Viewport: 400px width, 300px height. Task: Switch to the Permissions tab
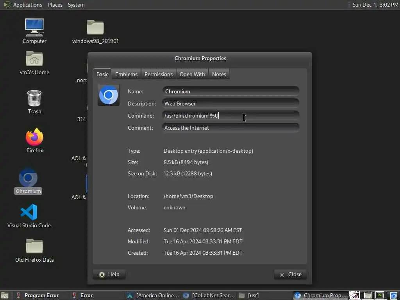[x=159, y=74]
